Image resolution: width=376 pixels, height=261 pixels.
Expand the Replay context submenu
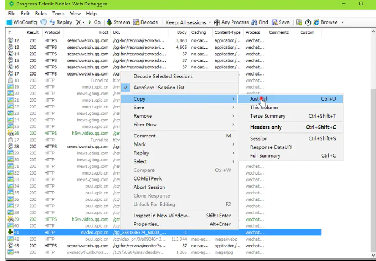pos(180,153)
